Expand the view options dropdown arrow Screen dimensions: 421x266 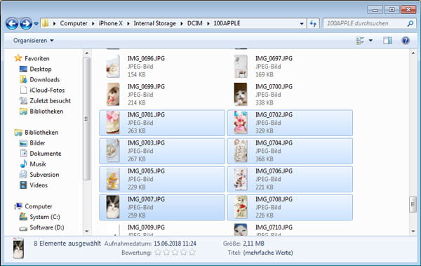click(370, 41)
